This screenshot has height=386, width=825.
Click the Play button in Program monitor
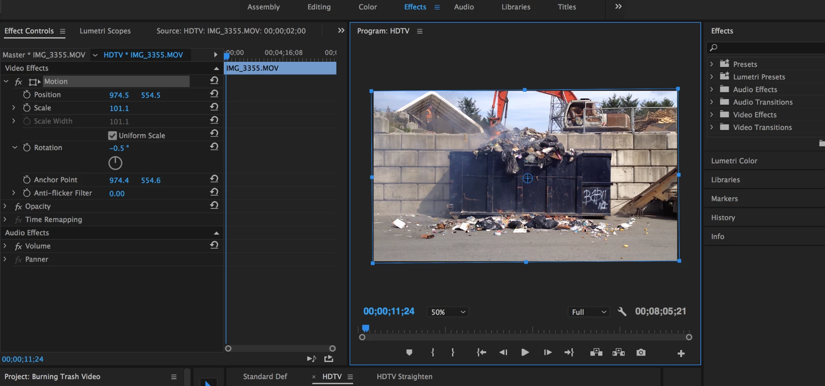click(525, 353)
